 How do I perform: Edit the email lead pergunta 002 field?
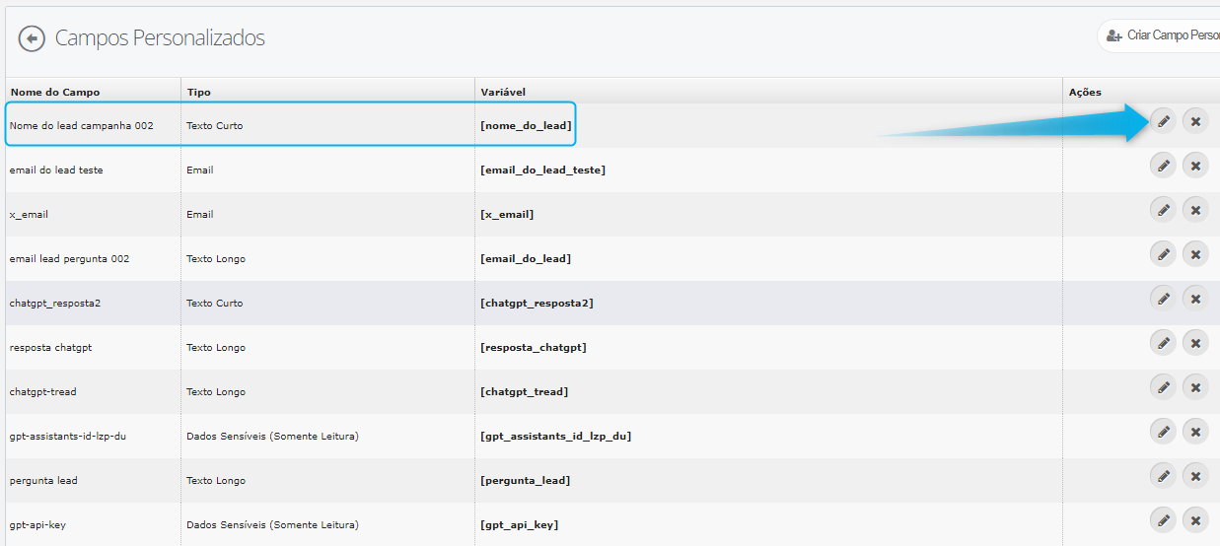[1164, 253]
